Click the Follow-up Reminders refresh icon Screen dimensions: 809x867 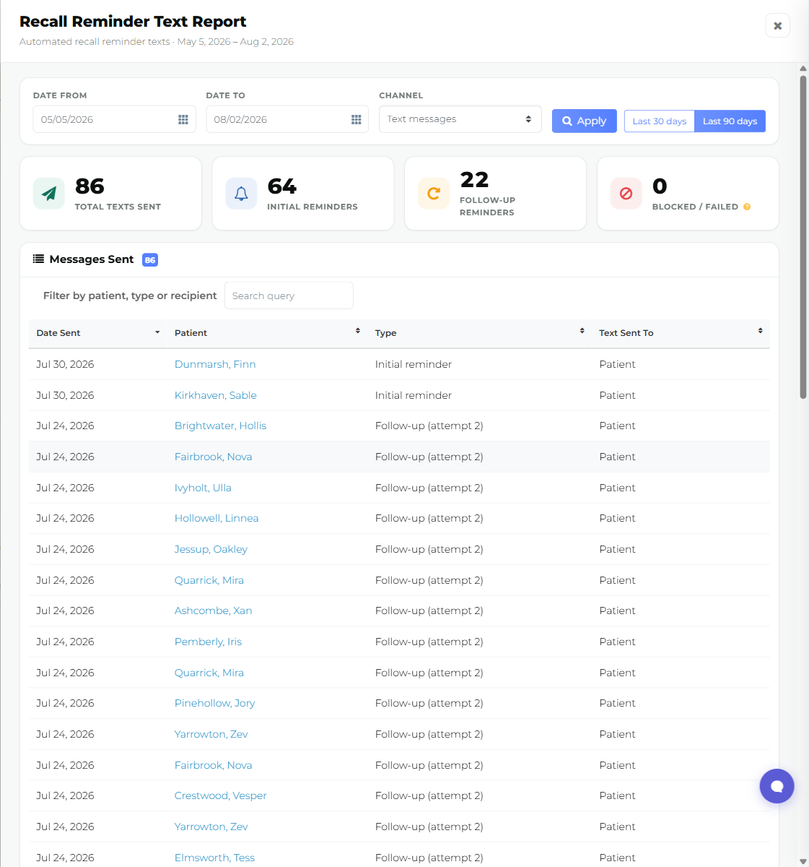(x=434, y=194)
